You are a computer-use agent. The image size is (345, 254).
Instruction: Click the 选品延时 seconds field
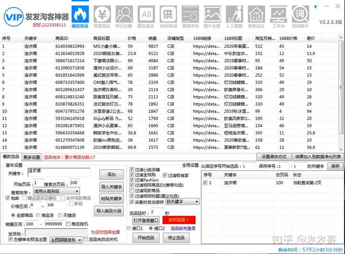tap(157, 212)
